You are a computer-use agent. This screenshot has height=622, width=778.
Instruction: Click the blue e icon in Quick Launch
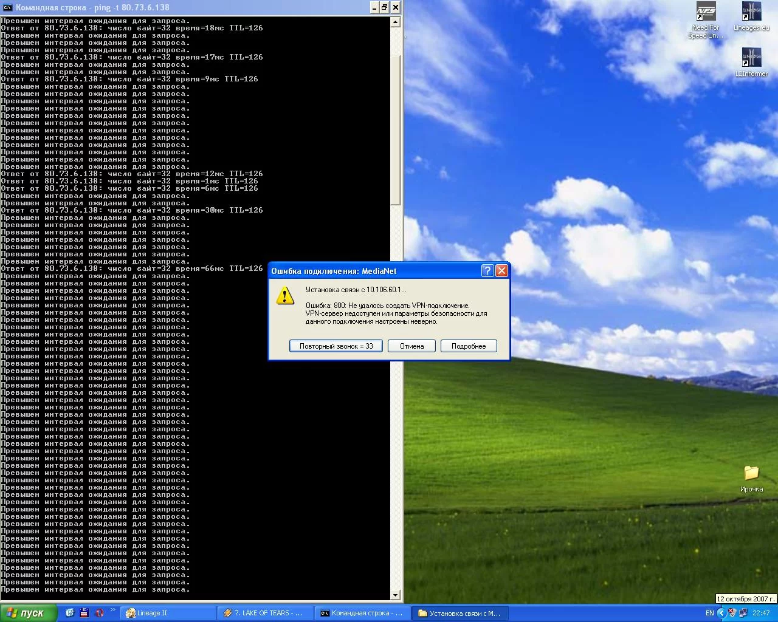tap(69, 613)
